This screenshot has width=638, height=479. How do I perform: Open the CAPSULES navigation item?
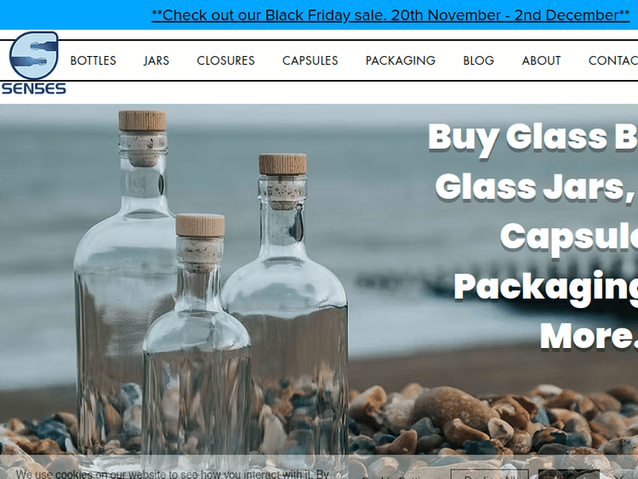click(x=310, y=60)
